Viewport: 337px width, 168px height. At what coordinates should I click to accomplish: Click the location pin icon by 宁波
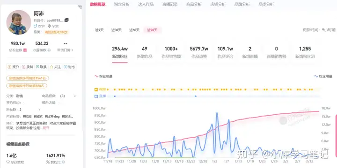pos(49,26)
